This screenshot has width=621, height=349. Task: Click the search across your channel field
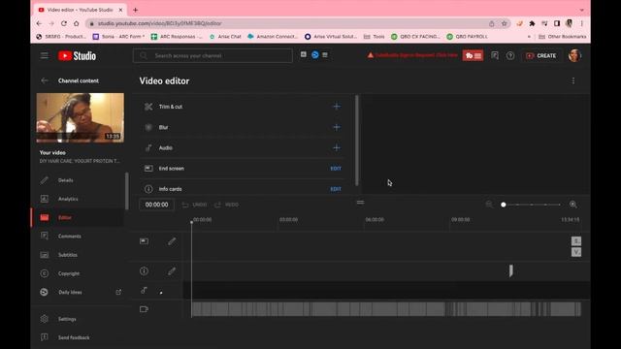tap(212, 56)
